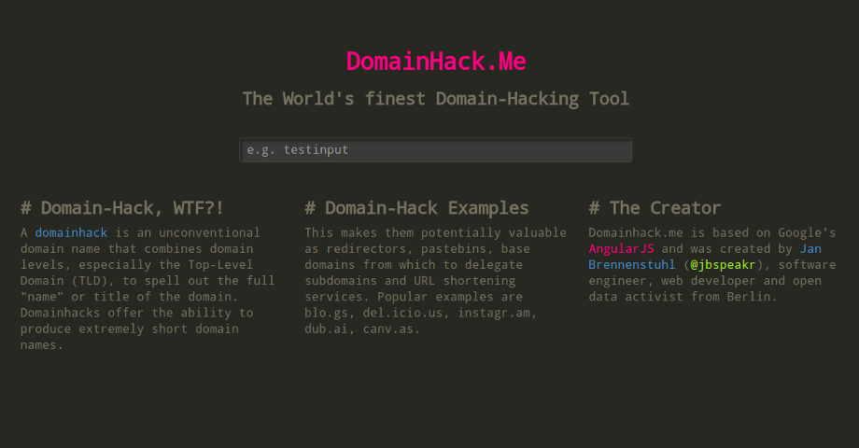Open the blue 'domainhack' link

(71, 232)
